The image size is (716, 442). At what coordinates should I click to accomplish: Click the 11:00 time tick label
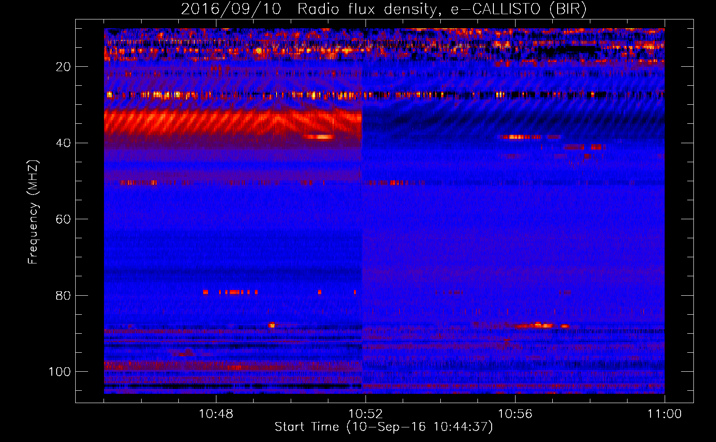pos(665,414)
